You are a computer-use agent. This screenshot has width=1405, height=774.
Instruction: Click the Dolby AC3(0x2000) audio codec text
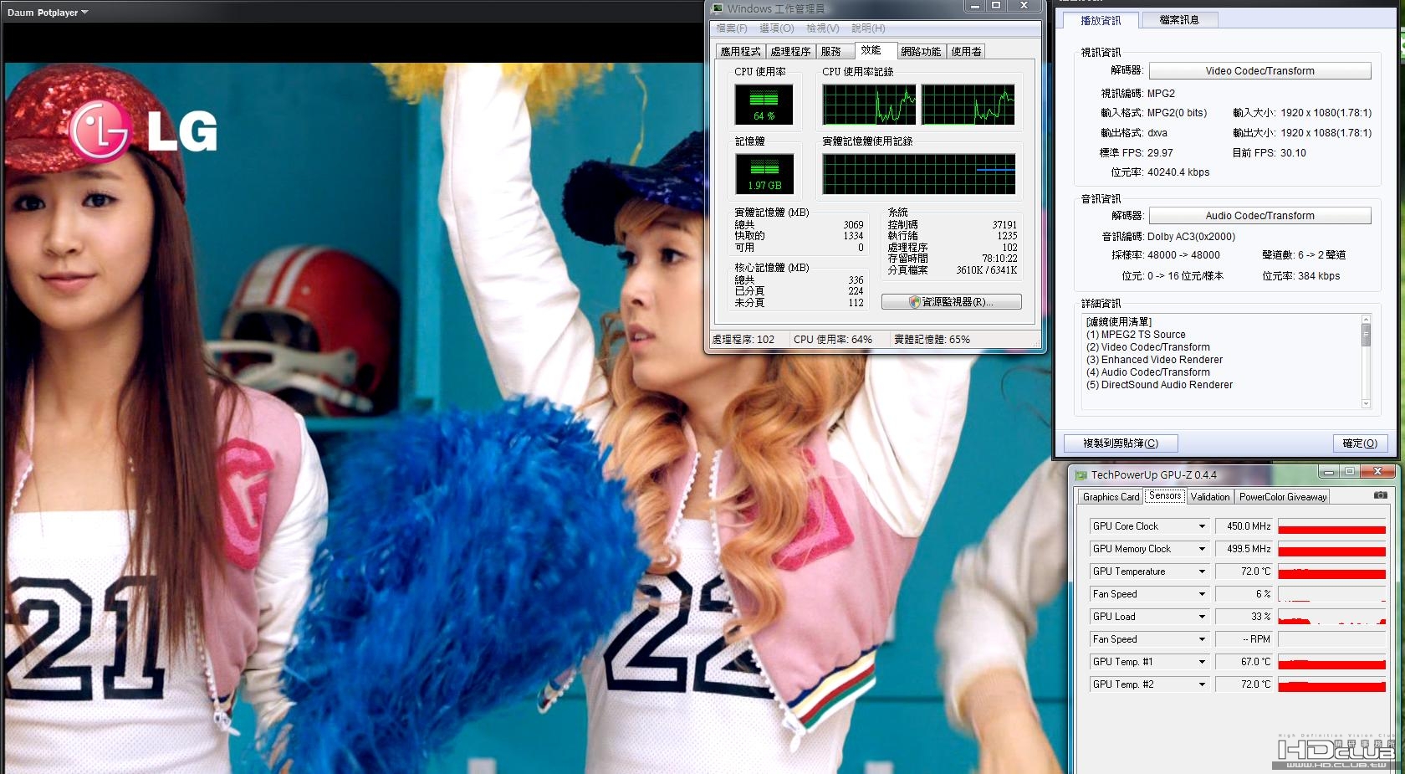1191,237
